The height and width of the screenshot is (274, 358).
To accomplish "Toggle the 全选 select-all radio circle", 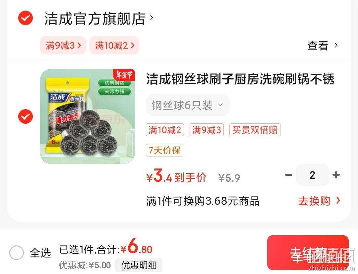I will (17, 253).
